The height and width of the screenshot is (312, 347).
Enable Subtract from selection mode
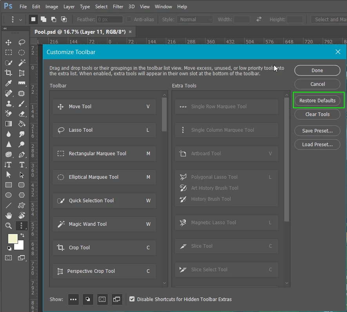click(x=54, y=19)
